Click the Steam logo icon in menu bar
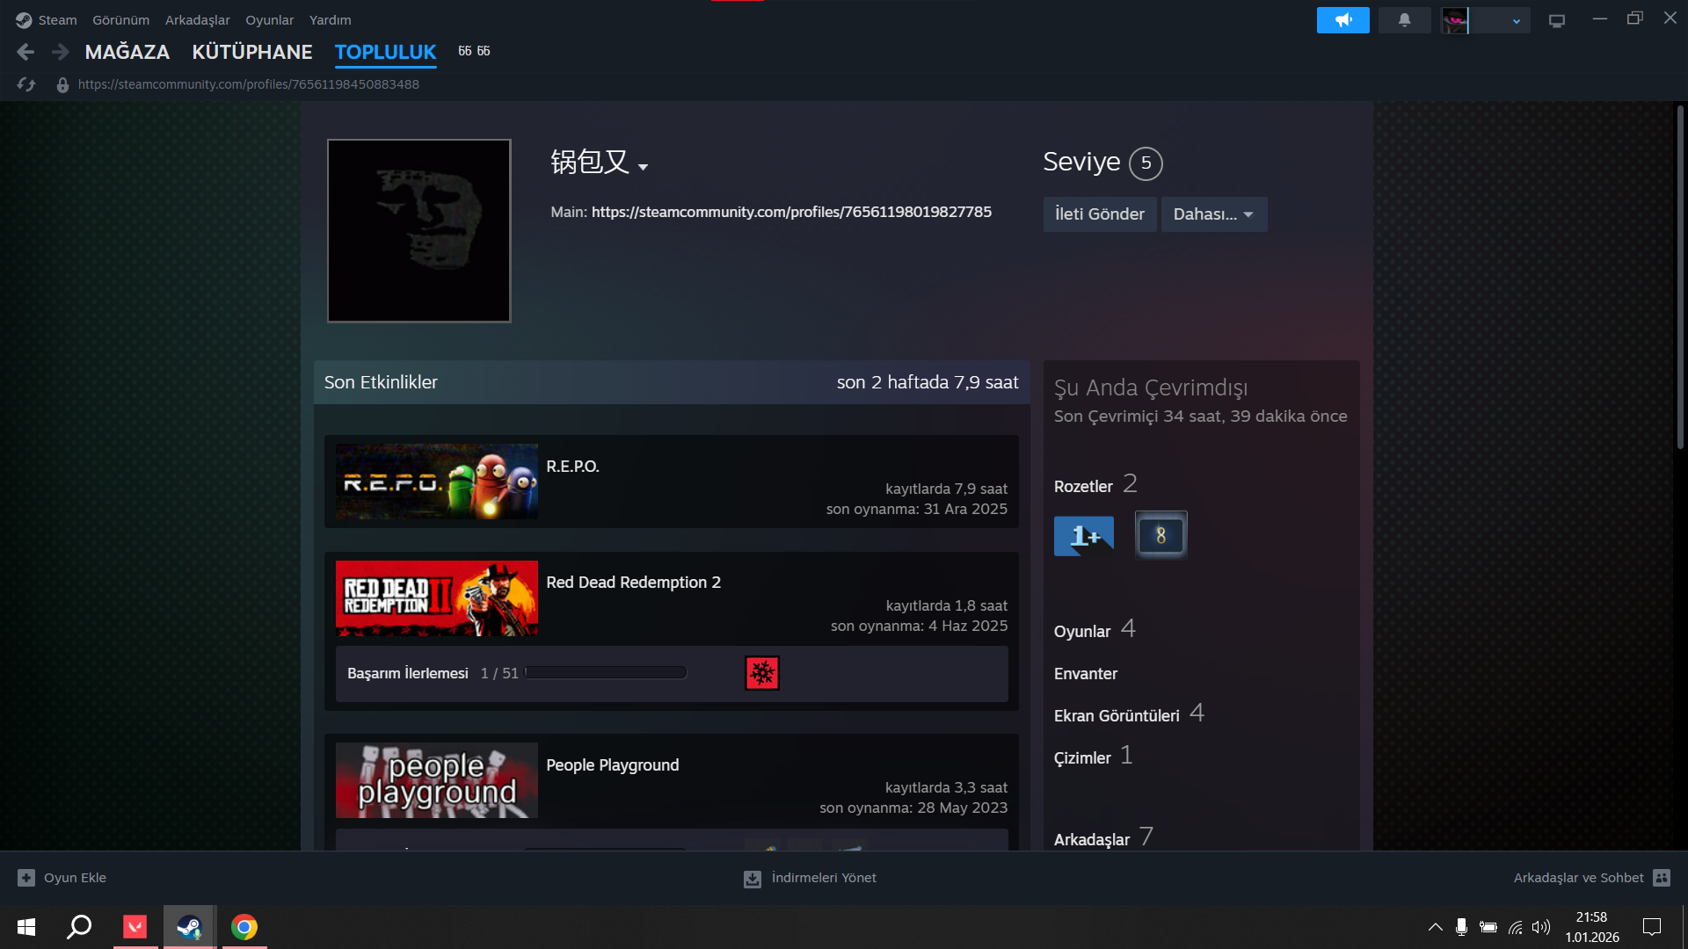Screen dimensions: 1688x949 coord(24,20)
